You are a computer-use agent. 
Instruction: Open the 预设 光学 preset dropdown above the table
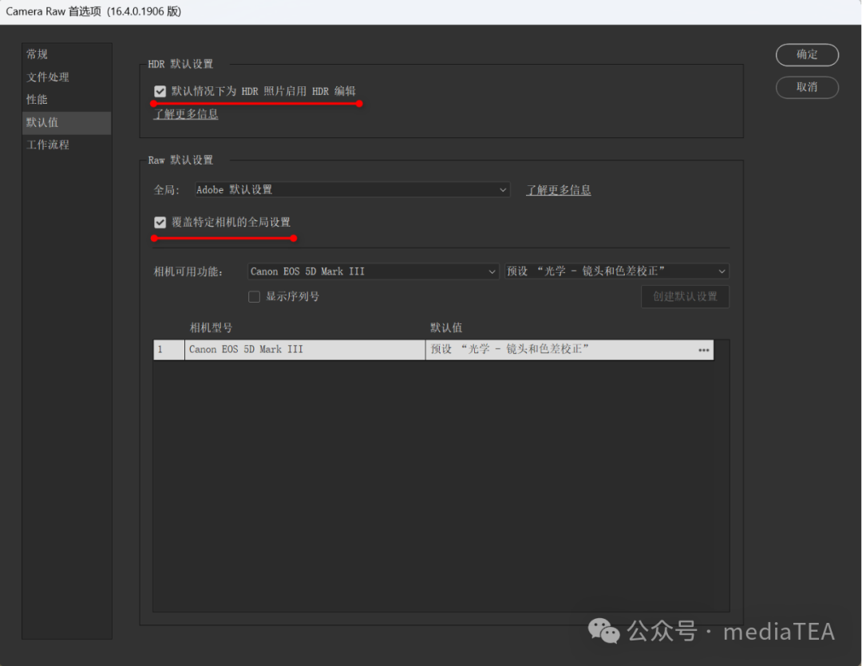[x=617, y=272]
